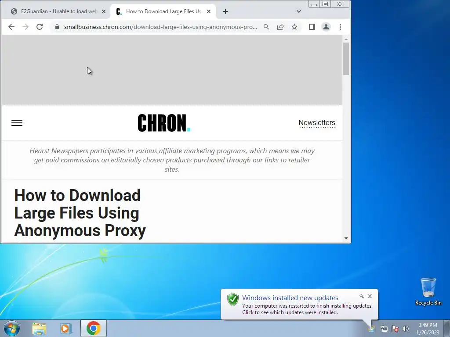Reload the current page

coord(40,27)
